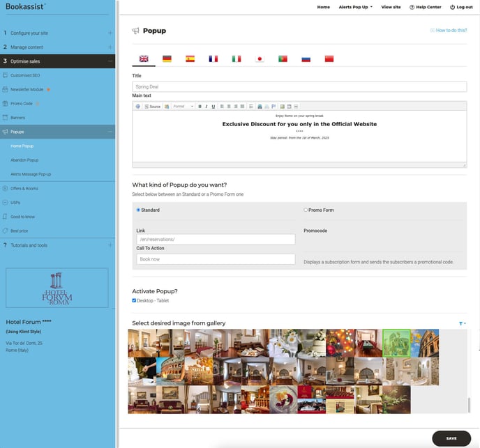Select the Standard popup radio button
Viewport: 480px width, 448px height.
click(x=138, y=210)
